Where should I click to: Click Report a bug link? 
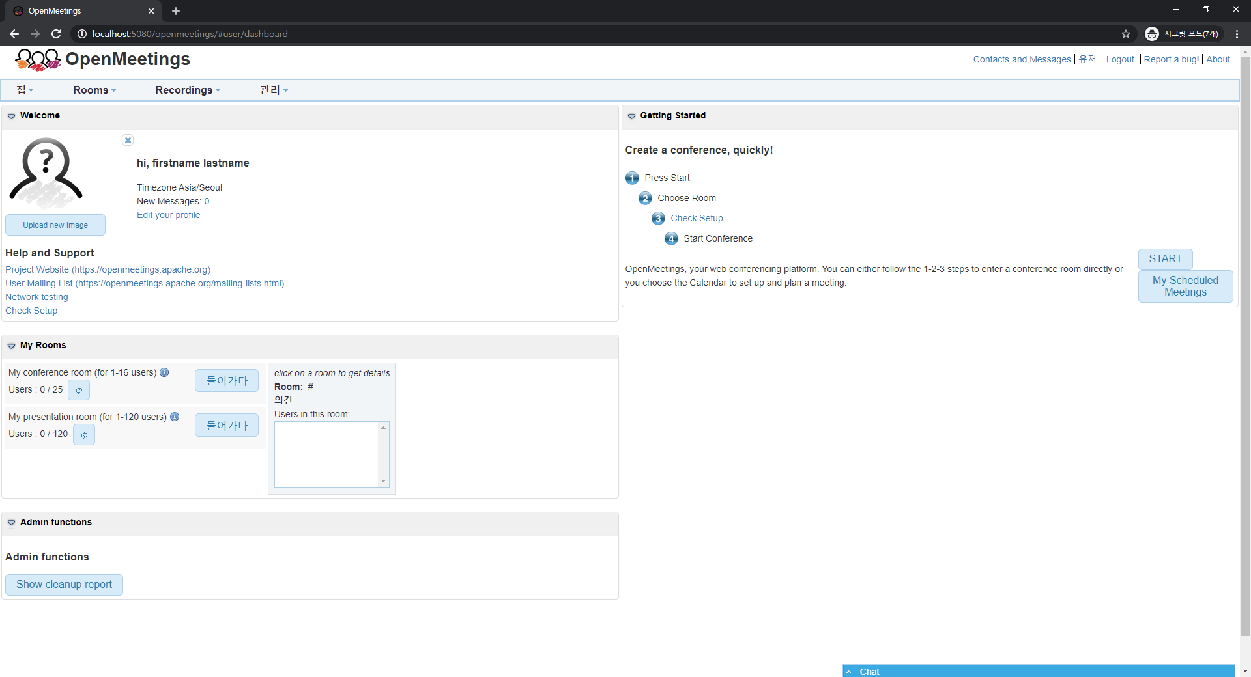pyautogui.click(x=1171, y=59)
